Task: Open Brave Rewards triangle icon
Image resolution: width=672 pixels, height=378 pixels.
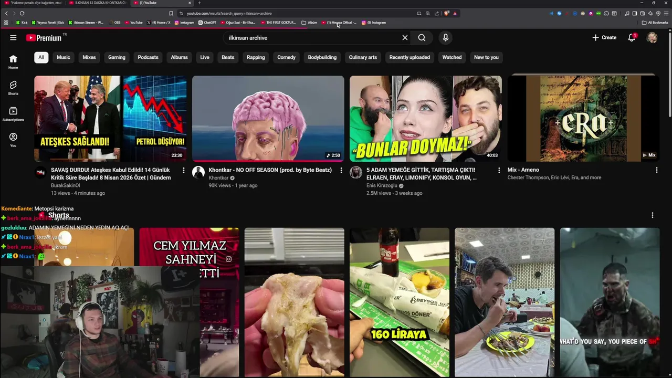Action: (455, 13)
